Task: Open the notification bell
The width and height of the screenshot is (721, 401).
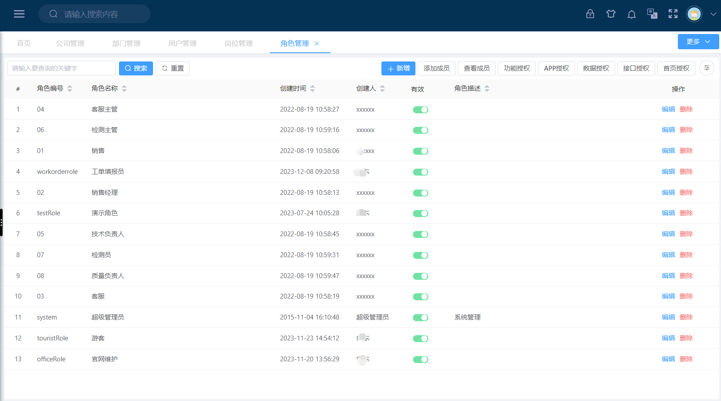Action: [632, 14]
